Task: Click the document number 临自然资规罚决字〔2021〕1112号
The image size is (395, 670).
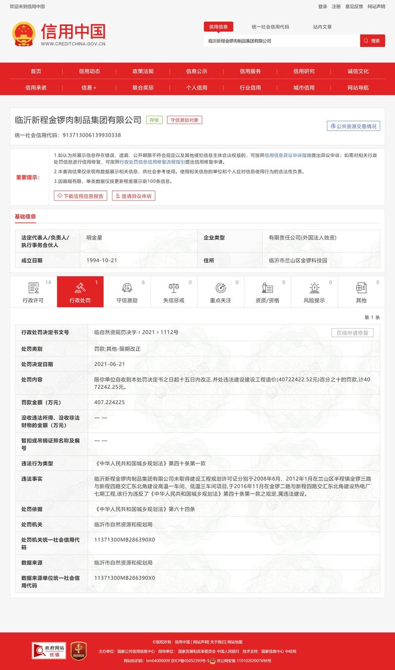Action: tap(136, 333)
